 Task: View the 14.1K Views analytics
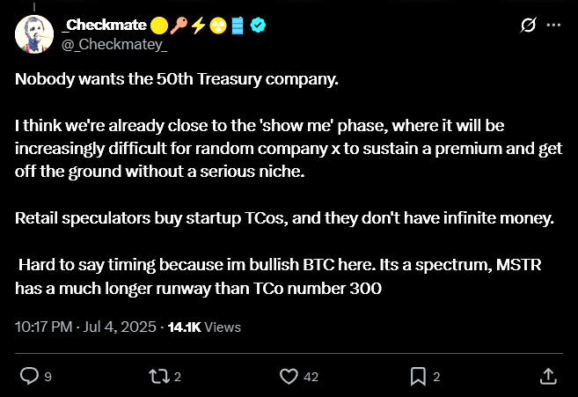(x=204, y=327)
